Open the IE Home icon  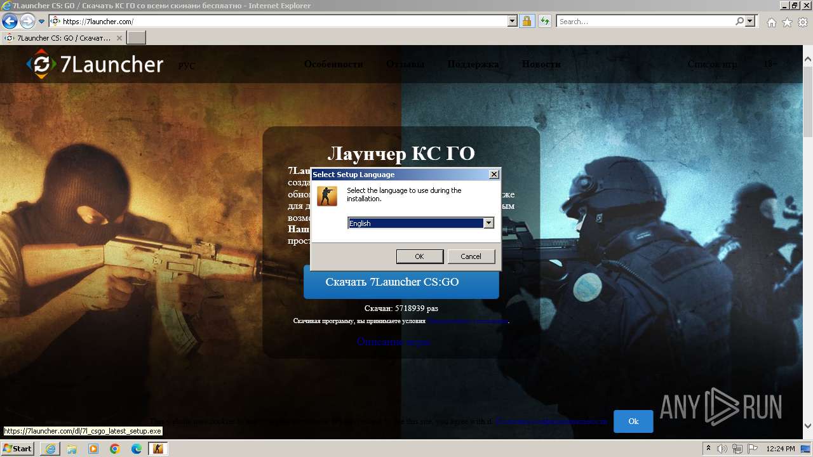(x=771, y=22)
